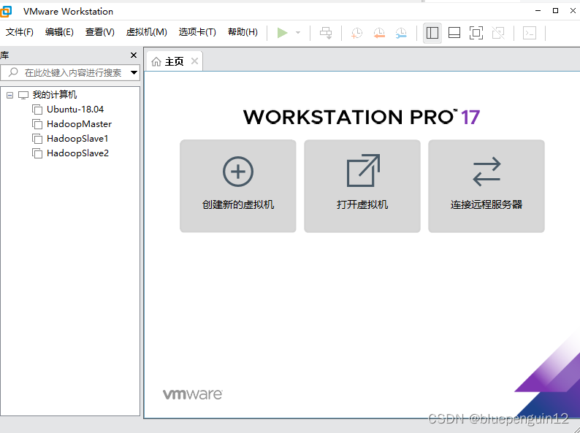Click the Ubuntu-18.04 VM icon
The image size is (580, 433).
click(x=37, y=110)
